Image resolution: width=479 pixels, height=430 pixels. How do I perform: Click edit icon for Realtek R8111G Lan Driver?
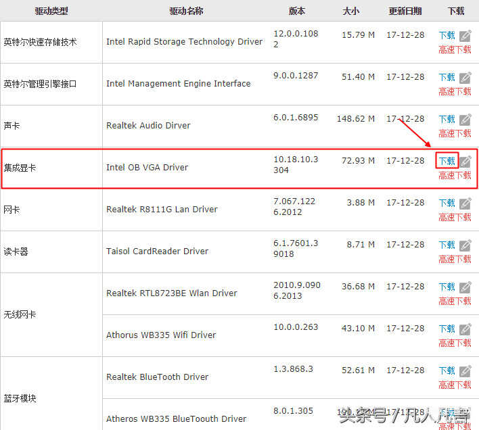(x=465, y=204)
